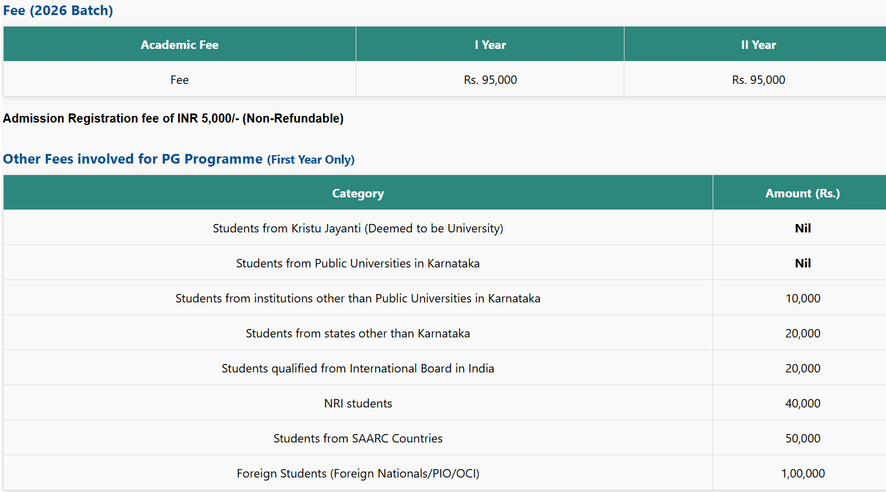This screenshot has width=886, height=492.
Task: Select 'Students from Public Universities in Karnataka' row
Action: click(358, 263)
